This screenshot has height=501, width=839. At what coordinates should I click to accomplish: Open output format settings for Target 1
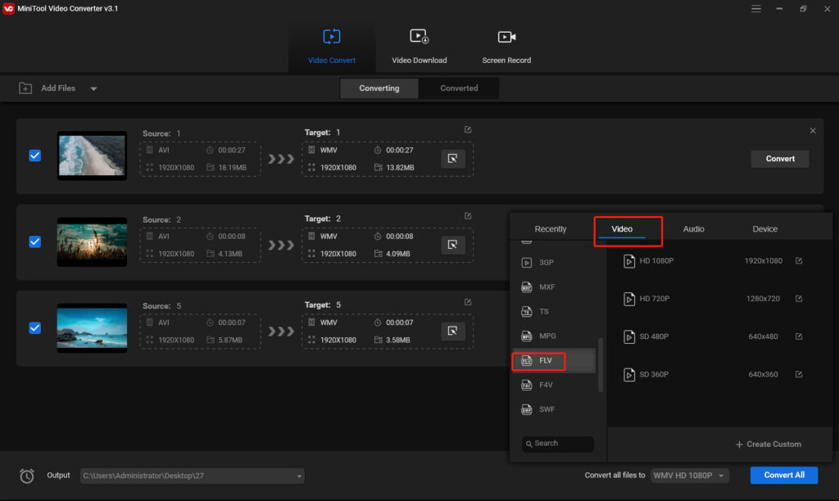(x=452, y=159)
